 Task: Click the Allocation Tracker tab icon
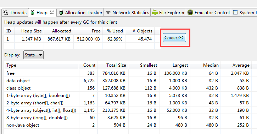click(61, 13)
